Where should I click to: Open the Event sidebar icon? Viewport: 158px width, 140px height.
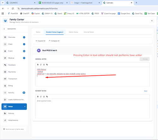tap(5, 51)
